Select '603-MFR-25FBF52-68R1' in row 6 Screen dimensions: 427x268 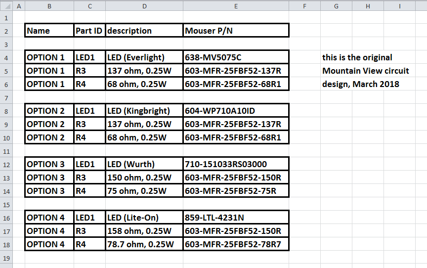click(x=236, y=84)
